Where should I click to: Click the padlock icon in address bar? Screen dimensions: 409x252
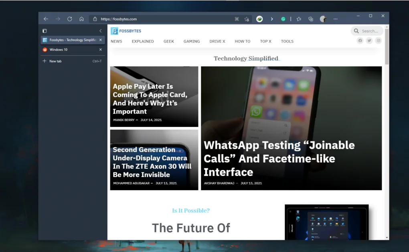(95, 18)
